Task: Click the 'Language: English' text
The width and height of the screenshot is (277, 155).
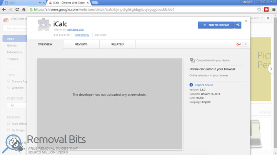Action: pyautogui.click(x=200, y=102)
